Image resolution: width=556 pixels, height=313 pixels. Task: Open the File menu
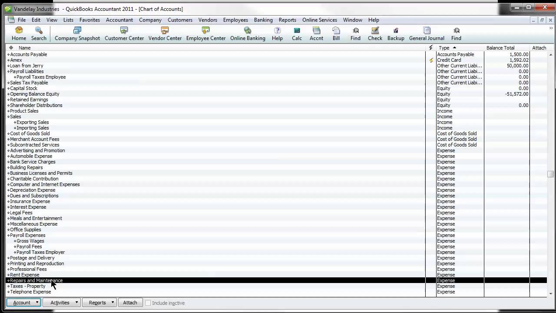pyautogui.click(x=22, y=20)
